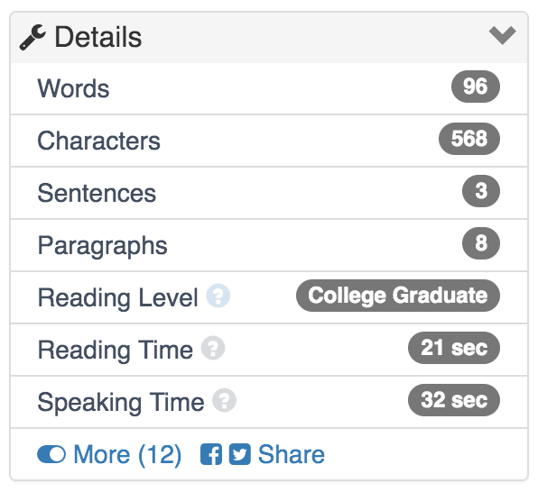The height and width of the screenshot is (492, 538).
Task: Click the Details panel header title
Action: (x=97, y=37)
